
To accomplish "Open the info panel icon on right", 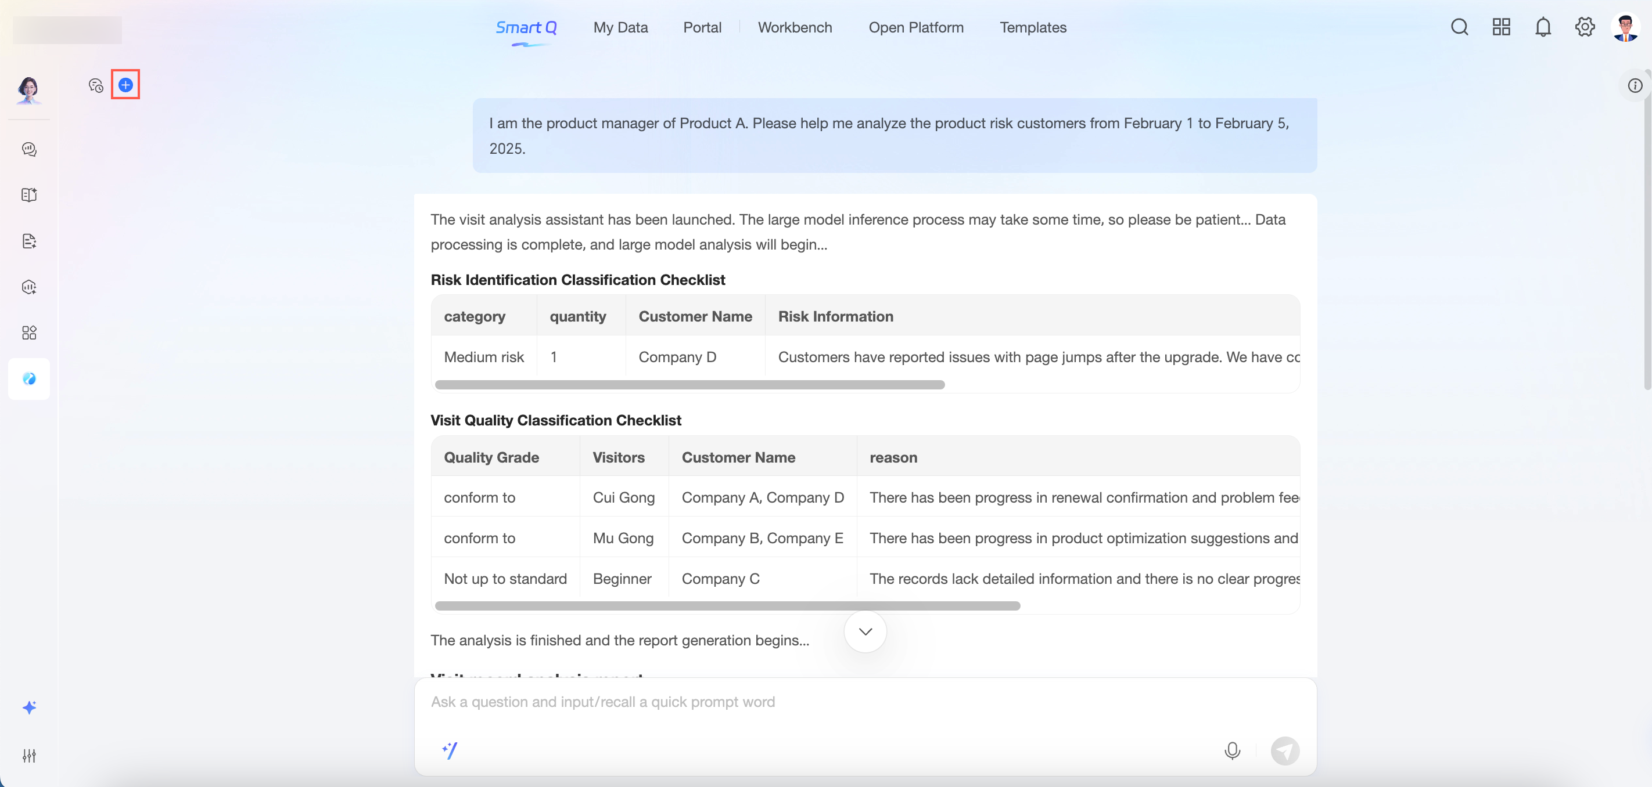I will (x=1635, y=86).
